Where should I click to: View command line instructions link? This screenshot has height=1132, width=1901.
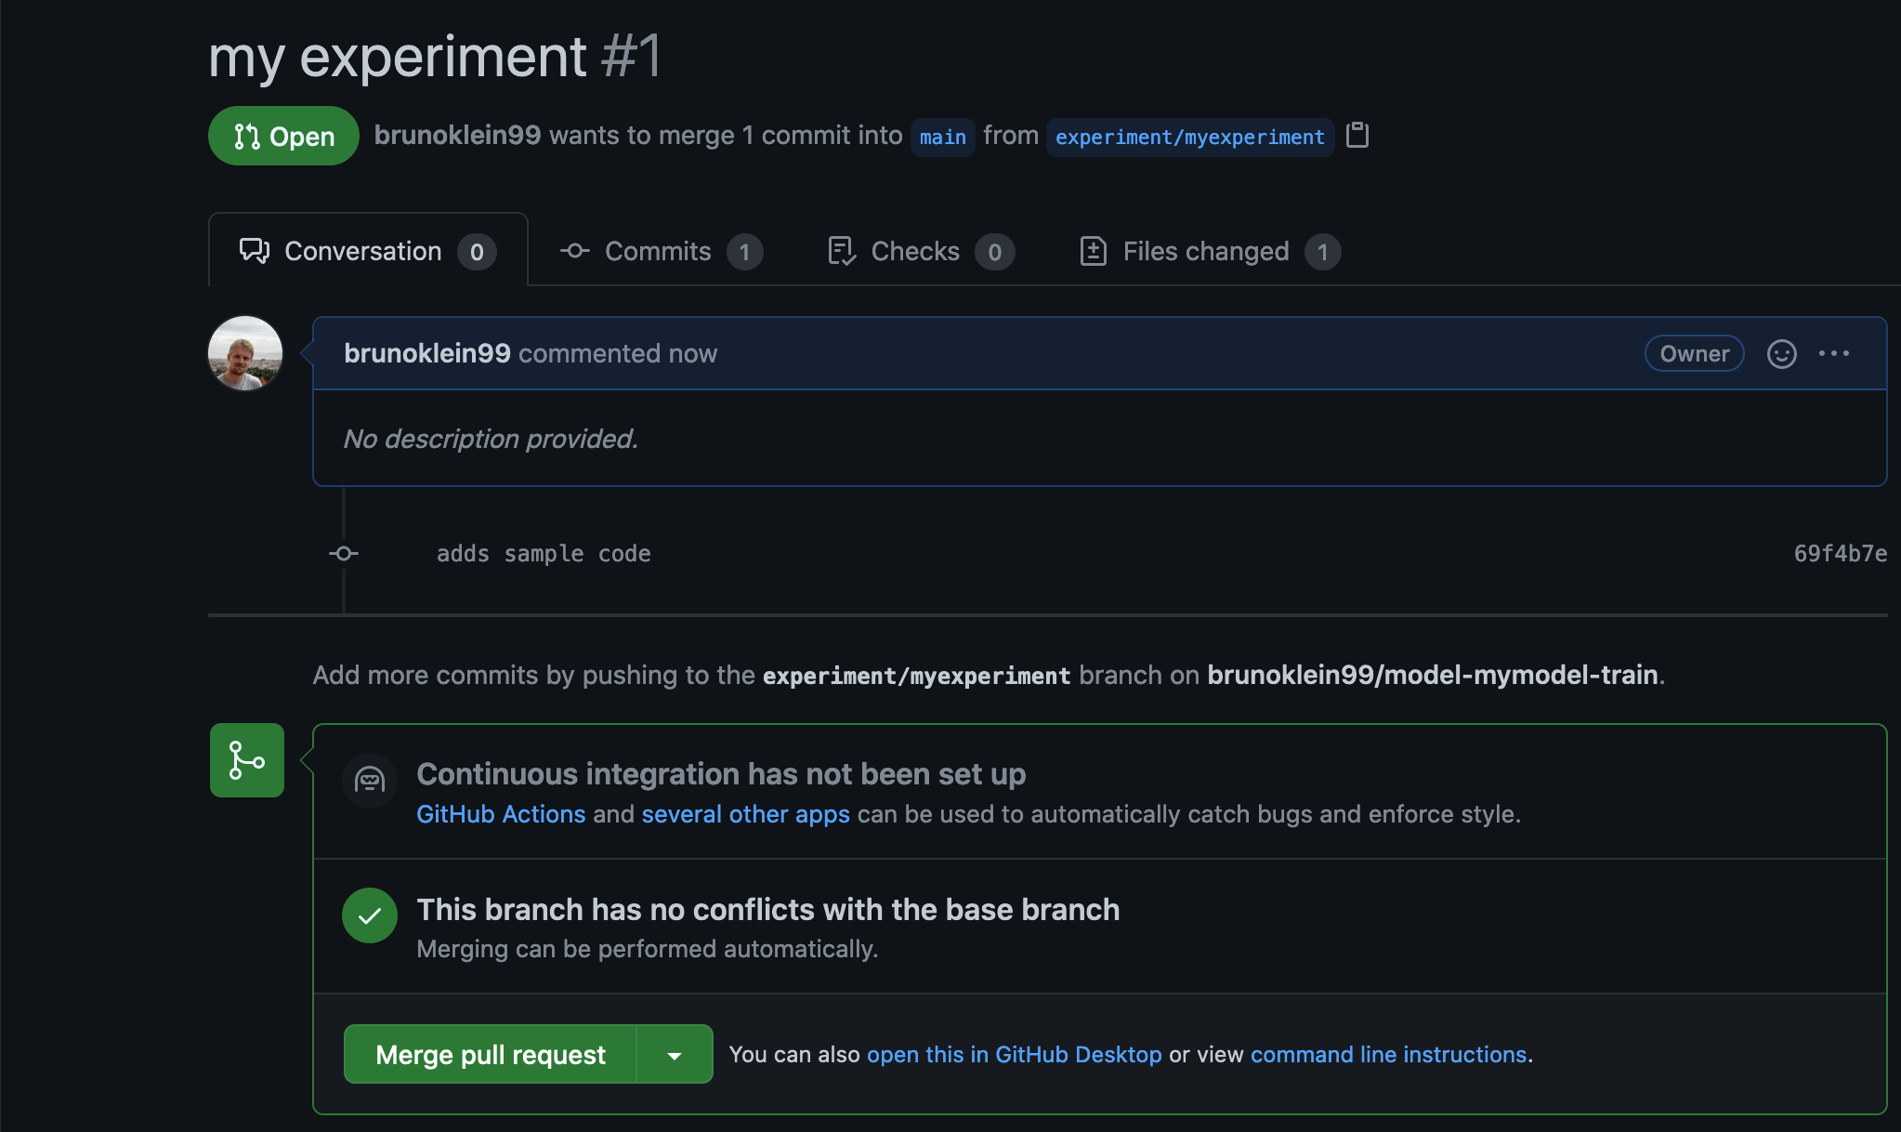click(1388, 1055)
